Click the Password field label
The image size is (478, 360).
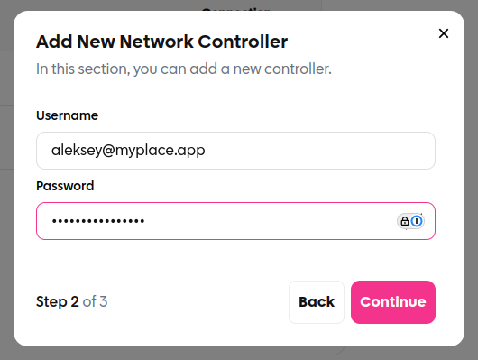point(65,186)
